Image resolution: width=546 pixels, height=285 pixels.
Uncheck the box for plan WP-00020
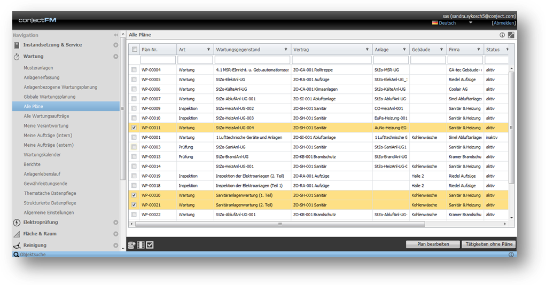click(134, 195)
